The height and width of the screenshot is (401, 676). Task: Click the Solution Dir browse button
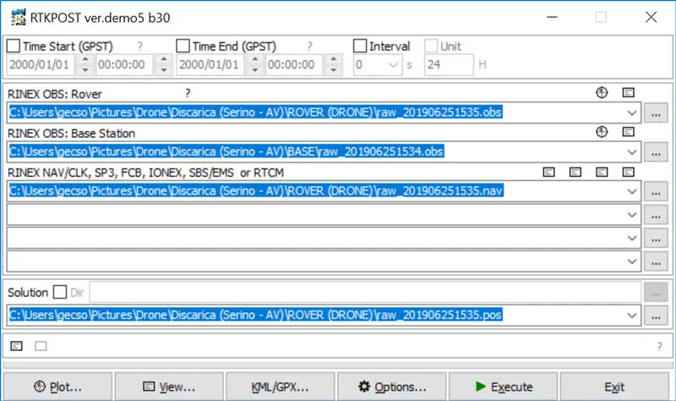656,293
